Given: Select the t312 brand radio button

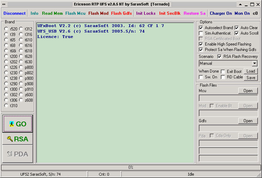Looking at the screenshot, I should point(21,29).
